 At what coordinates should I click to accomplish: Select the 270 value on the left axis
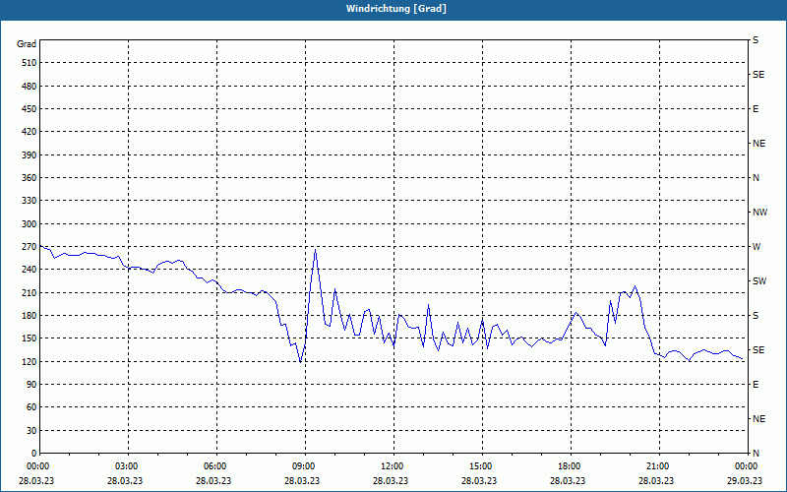(30, 247)
